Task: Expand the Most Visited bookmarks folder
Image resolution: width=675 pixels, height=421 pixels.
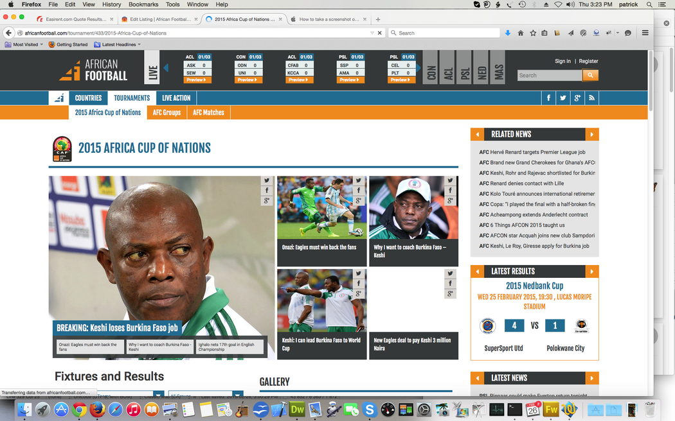Action: click(x=24, y=44)
